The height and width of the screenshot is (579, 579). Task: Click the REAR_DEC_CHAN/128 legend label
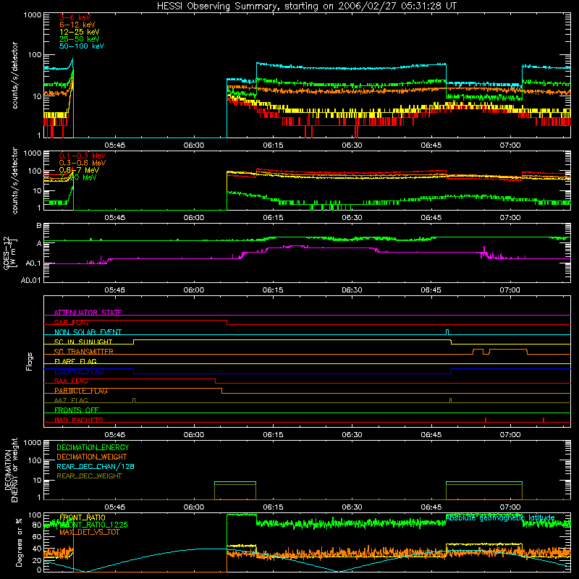point(96,466)
